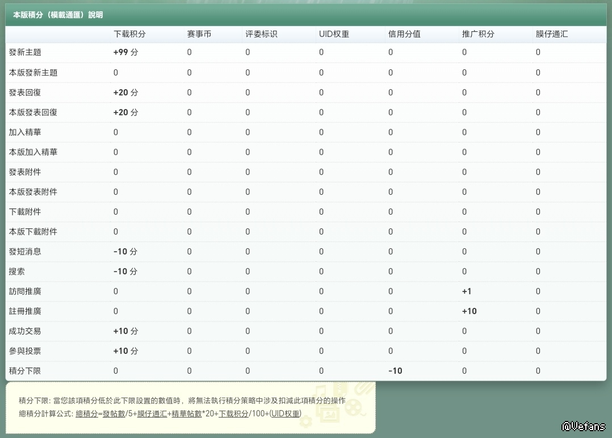The height and width of the screenshot is (438, 612).
Task: Click underlined 總積分 in the formula
Action: point(87,414)
